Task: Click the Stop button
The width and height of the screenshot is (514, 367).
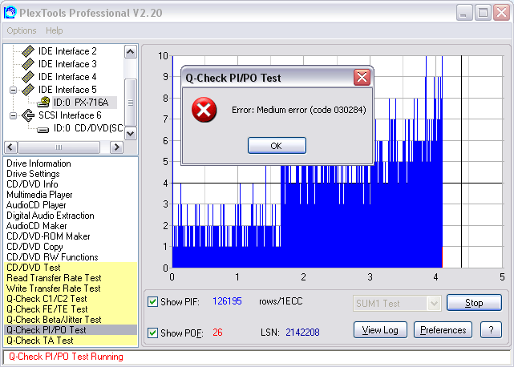Action: [x=474, y=303]
